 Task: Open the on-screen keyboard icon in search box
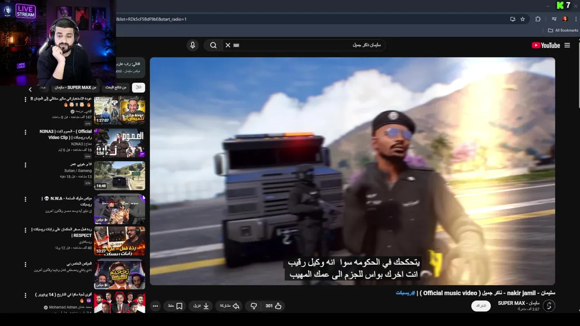pos(236,45)
